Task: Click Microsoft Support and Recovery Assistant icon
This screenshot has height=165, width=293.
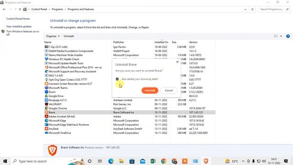Action: coord(46,71)
